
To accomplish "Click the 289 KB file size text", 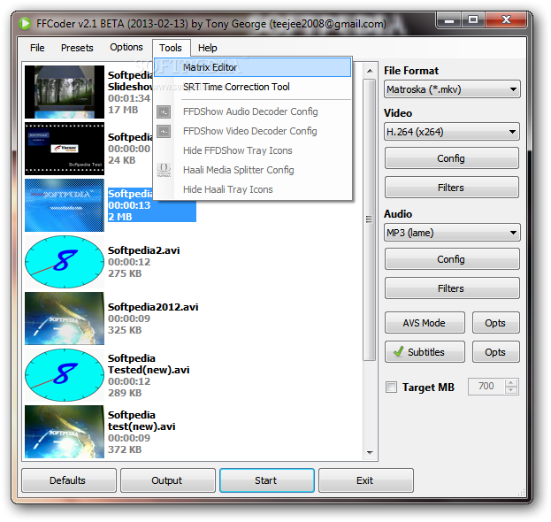I will (125, 393).
